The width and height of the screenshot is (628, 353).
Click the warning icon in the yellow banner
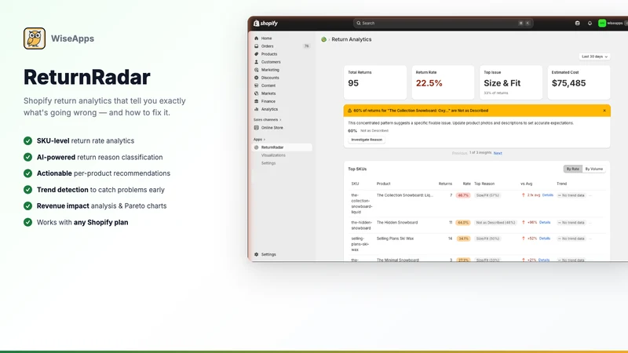[349, 111]
